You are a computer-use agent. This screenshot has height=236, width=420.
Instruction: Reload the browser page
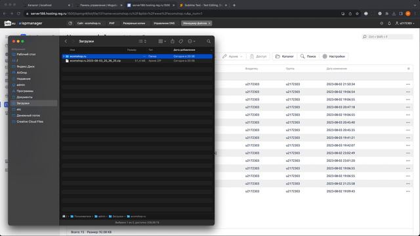pos(18,13)
